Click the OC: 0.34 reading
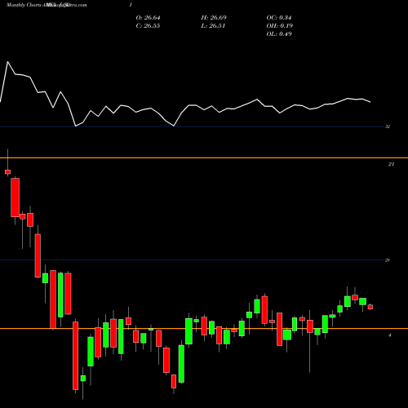The width and height of the screenshot is (408, 408). (279, 18)
